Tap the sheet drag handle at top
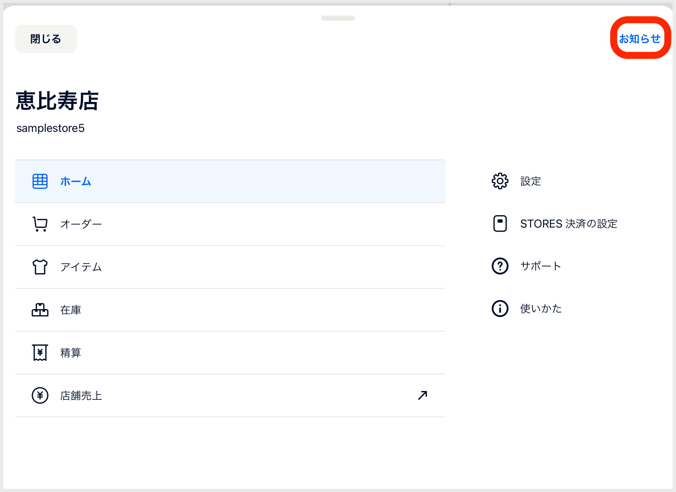This screenshot has height=492, width=676. click(x=338, y=18)
